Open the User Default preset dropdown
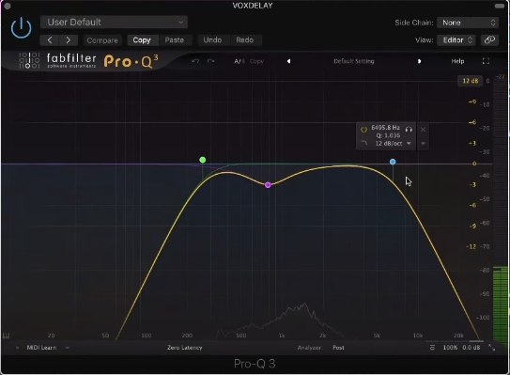 click(114, 23)
